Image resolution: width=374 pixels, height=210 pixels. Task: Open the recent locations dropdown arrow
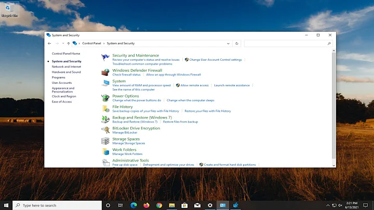point(63,44)
